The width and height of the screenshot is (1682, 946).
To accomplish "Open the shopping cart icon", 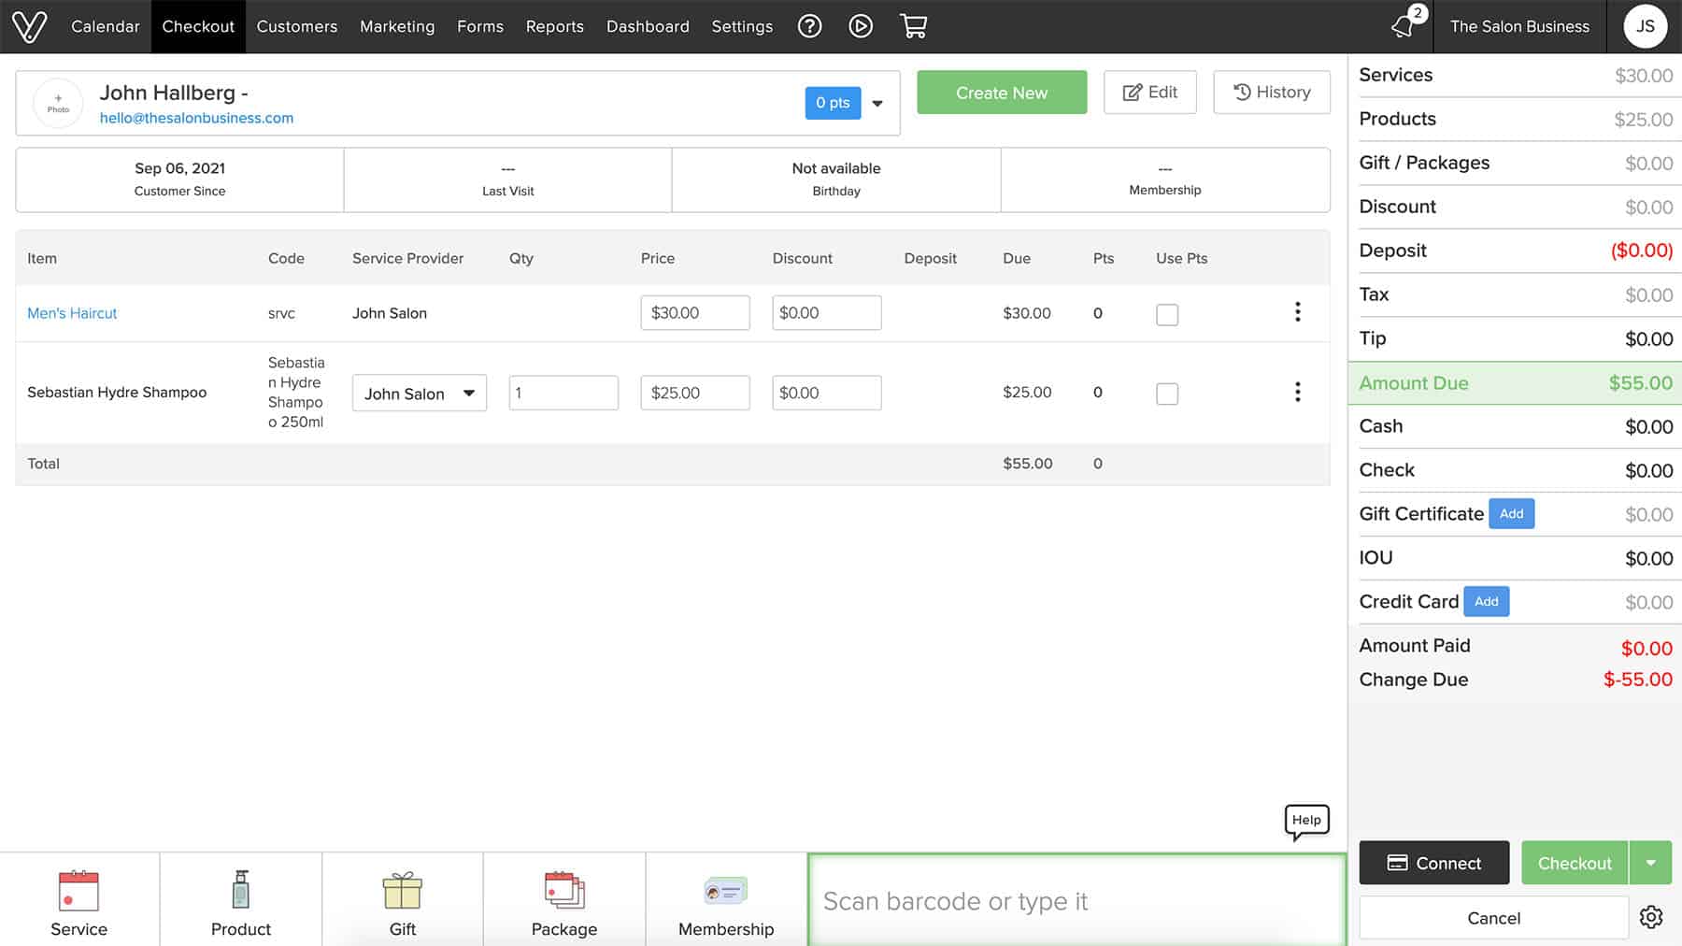I will click(914, 26).
